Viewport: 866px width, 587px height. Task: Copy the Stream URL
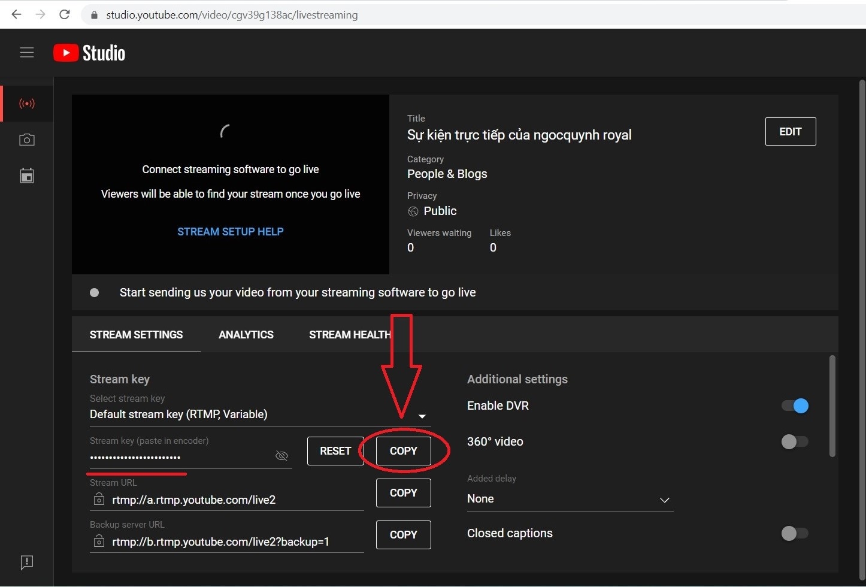pos(403,493)
